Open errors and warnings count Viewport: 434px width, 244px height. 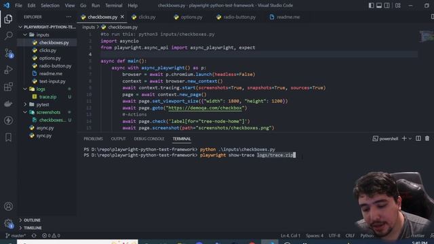click(51, 236)
